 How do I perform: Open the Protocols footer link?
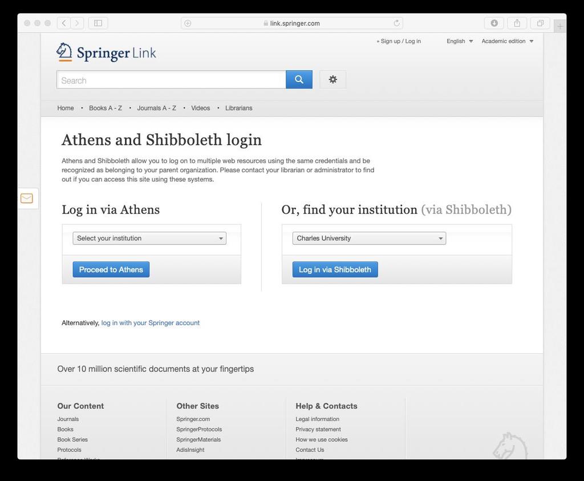(69, 450)
